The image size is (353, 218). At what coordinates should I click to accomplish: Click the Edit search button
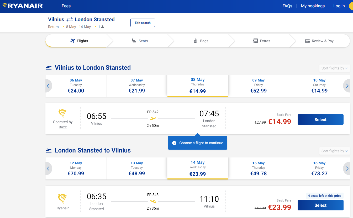143,23
